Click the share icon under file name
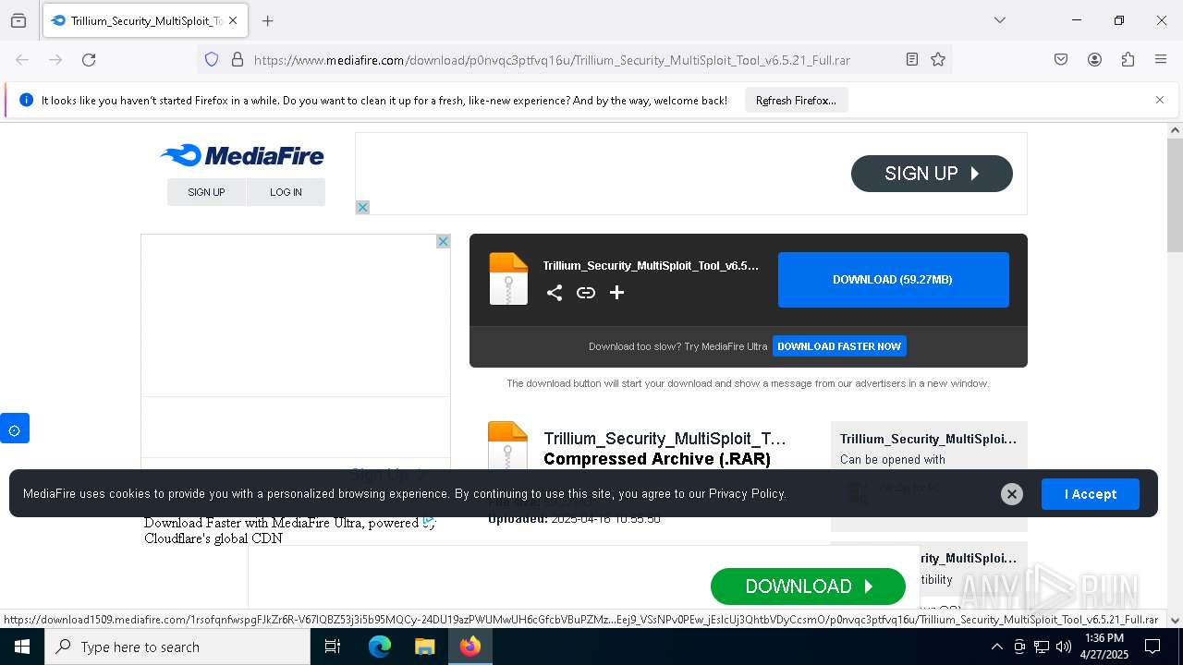Image resolution: width=1183 pixels, height=665 pixels. (555, 293)
